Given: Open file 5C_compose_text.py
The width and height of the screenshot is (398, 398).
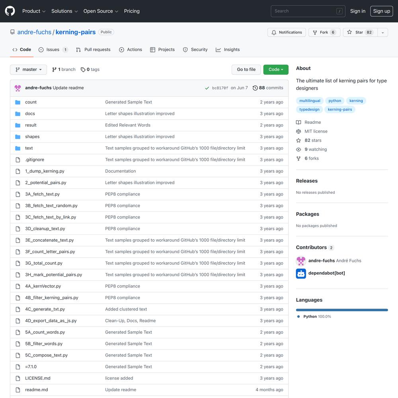Looking at the screenshot, I should [x=47, y=355].
